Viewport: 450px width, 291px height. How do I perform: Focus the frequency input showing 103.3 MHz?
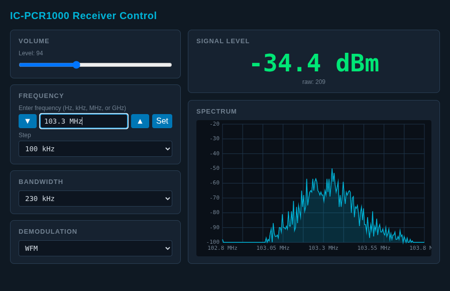click(x=84, y=121)
